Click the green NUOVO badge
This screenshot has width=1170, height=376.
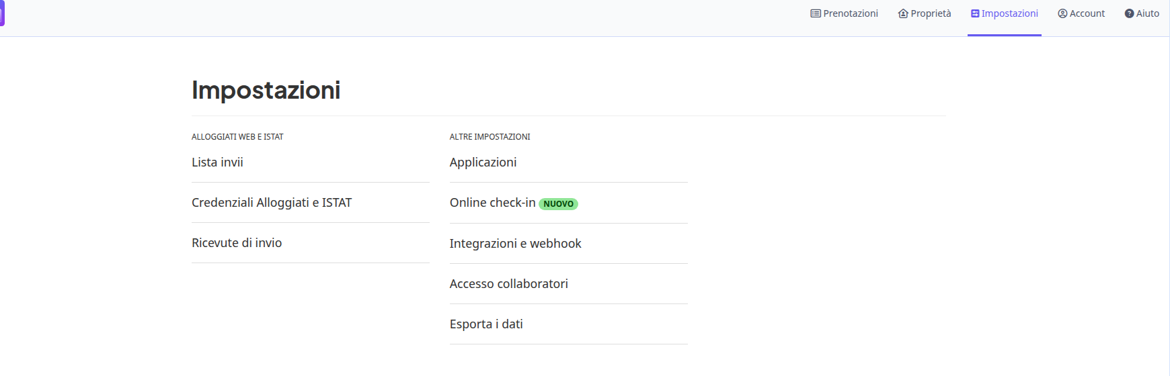pos(559,204)
